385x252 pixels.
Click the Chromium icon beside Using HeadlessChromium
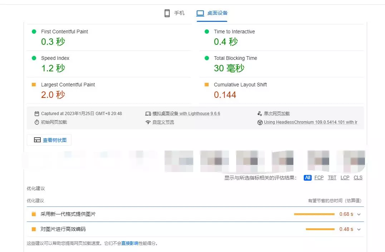(260, 122)
